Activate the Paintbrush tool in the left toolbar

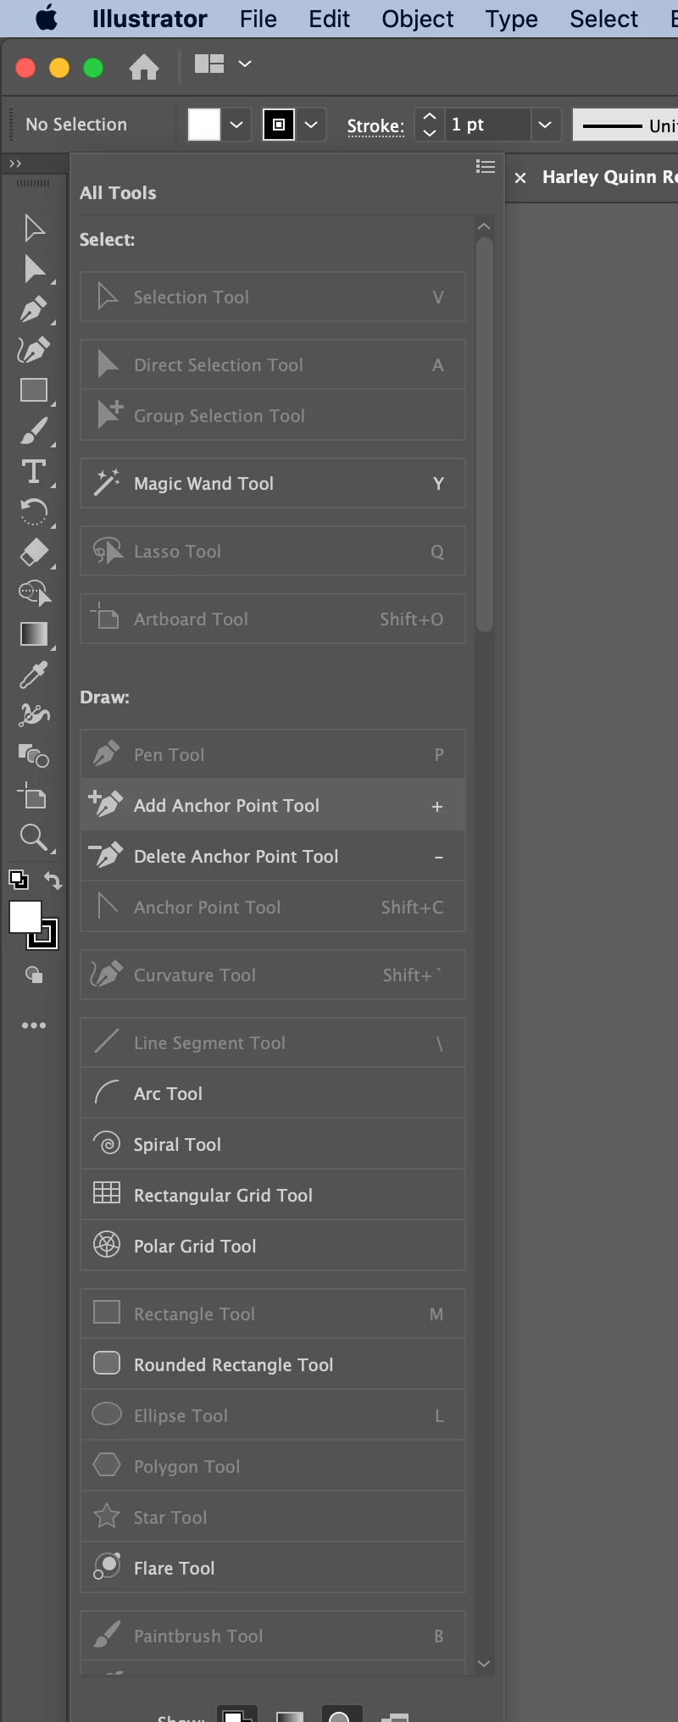pyautogui.click(x=34, y=430)
